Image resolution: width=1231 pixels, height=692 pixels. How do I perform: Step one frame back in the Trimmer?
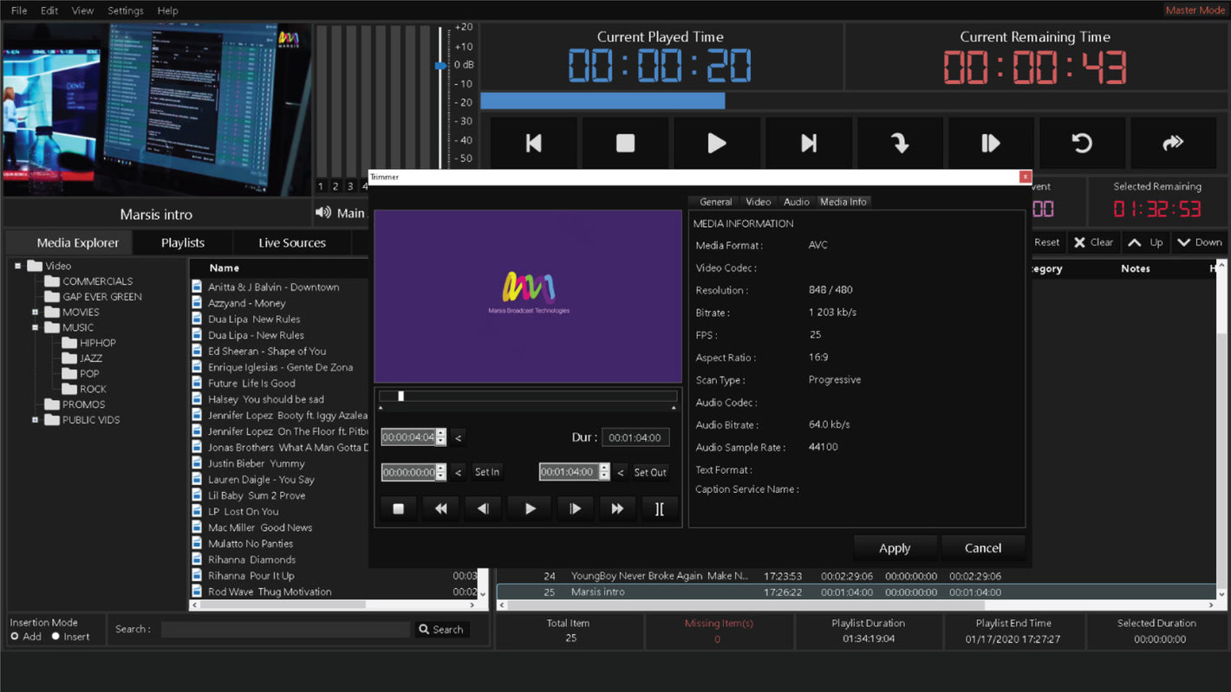coord(483,509)
